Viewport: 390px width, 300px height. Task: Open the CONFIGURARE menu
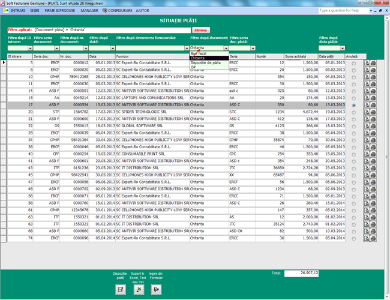117,10
